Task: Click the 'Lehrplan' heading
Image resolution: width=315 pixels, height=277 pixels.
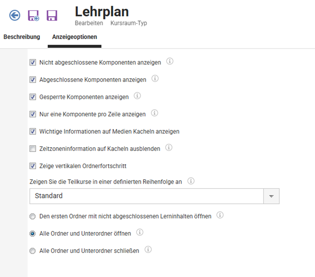Action: click(x=102, y=11)
